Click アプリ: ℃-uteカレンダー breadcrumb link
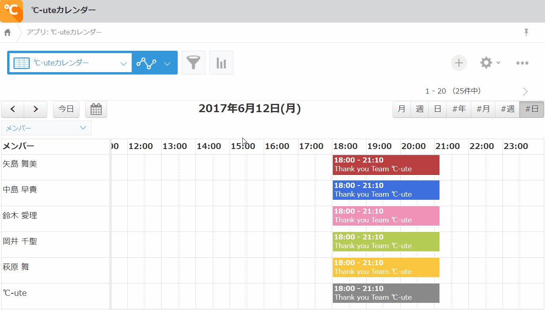This screenshot has height=310, width=545. pyautogui.click(x=64, y=32)
